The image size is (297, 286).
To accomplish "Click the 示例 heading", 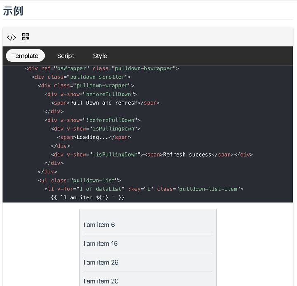I will tap(13, 11).
